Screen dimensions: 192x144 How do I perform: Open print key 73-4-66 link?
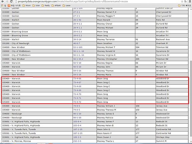click(77, 78)
